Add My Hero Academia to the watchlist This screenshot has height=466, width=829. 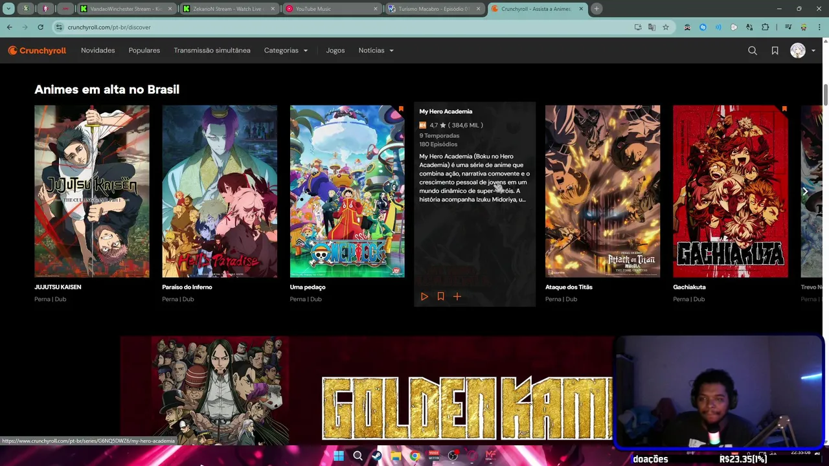(x=440, y=296)
